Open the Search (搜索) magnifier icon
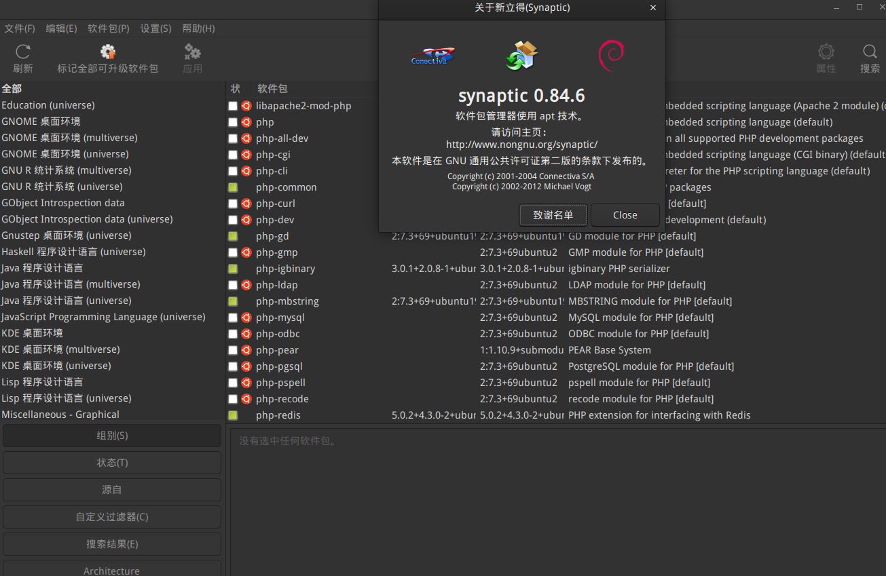The width and height of the screenshot is (886, 576). (870, 52)
